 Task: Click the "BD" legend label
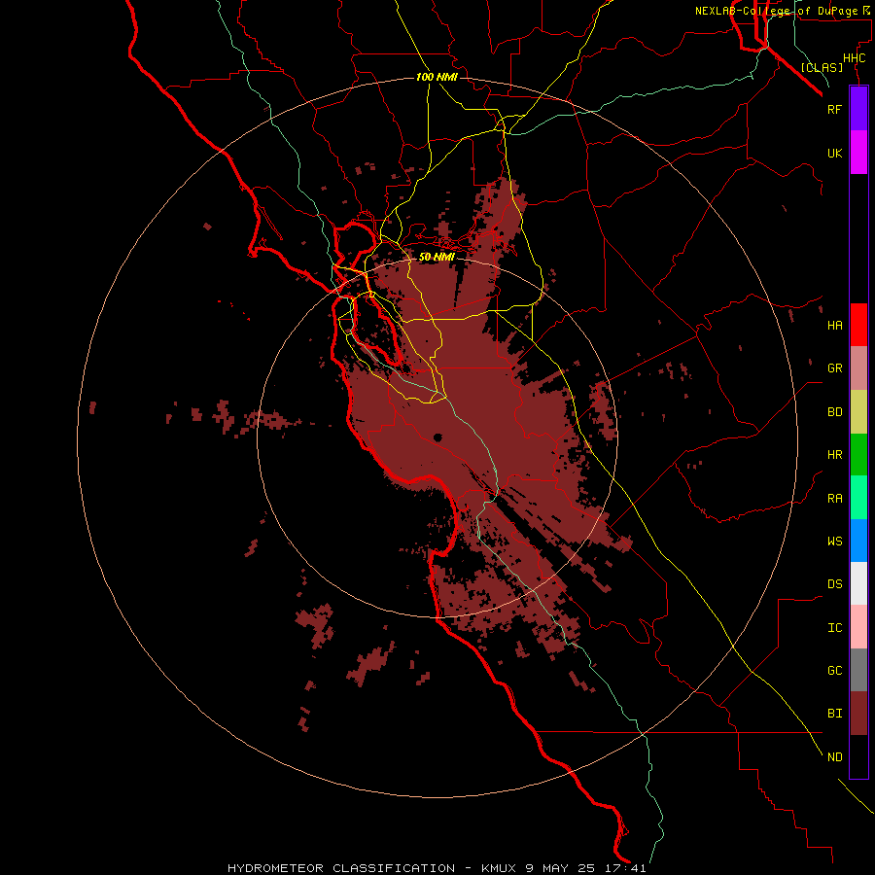(834, 412)
